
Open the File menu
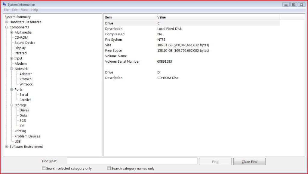[x=6, y=10]
